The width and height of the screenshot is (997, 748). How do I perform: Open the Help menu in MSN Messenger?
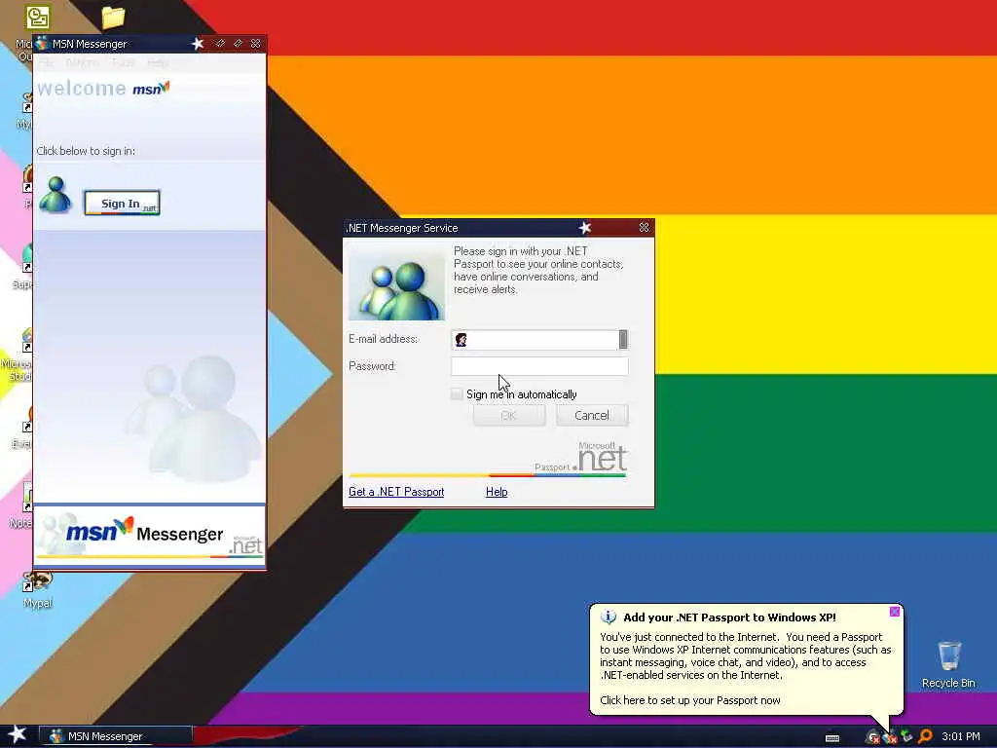click(158, 62)
